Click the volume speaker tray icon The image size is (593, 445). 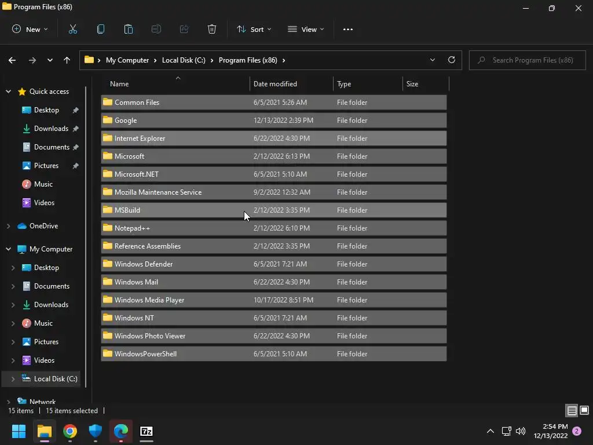coord(521,431)
